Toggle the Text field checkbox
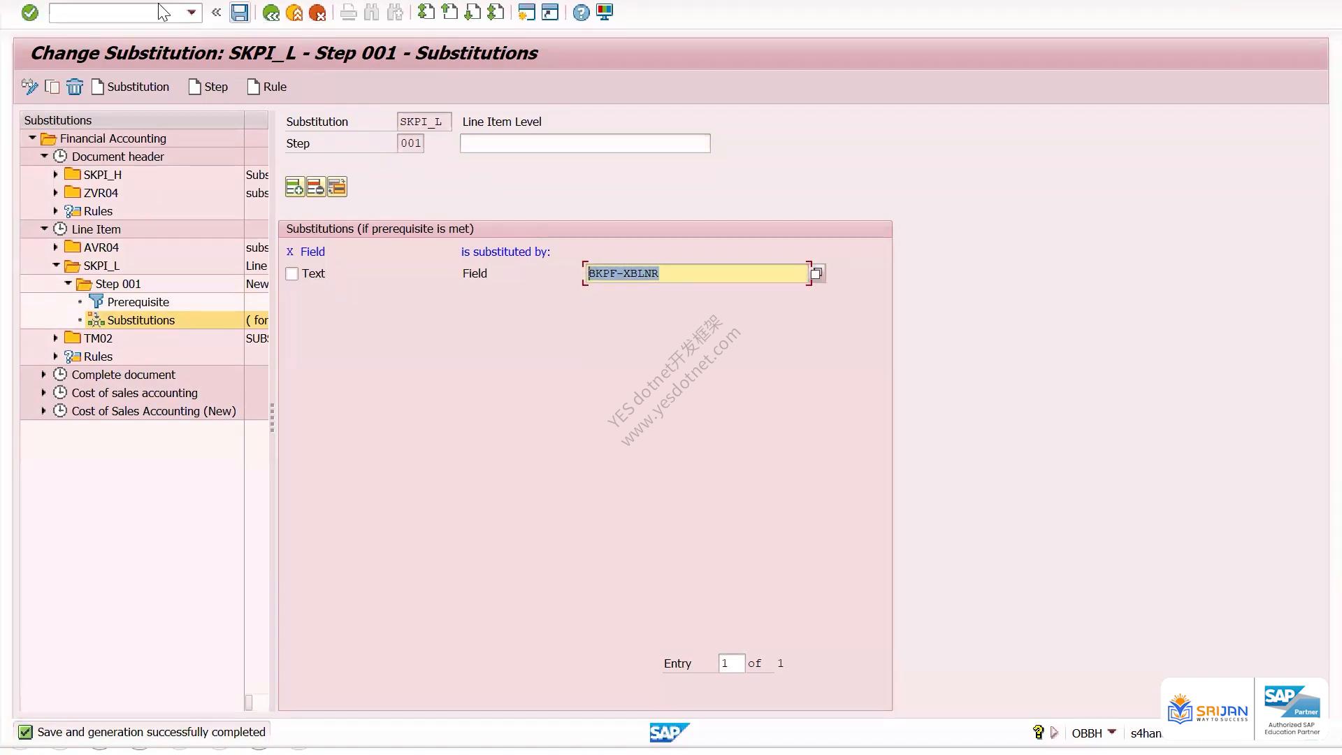 coord(292,274)
